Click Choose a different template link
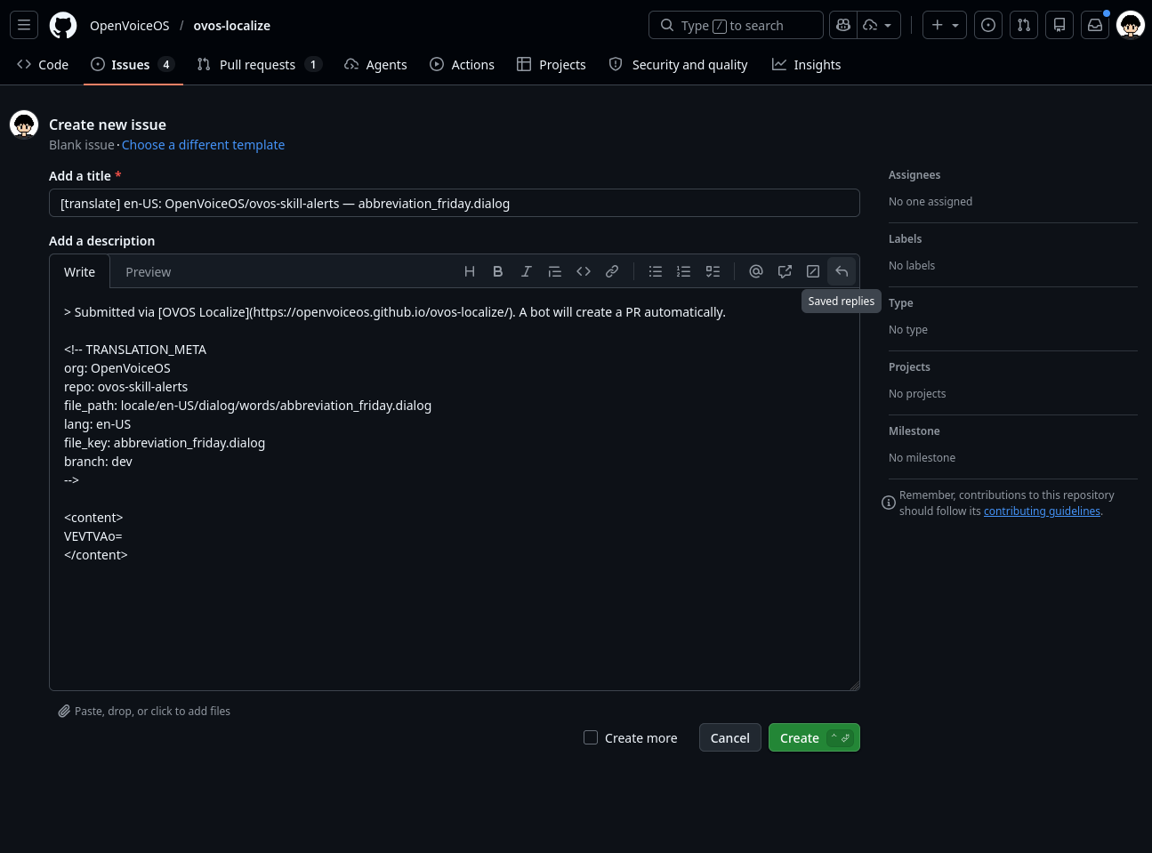1152x853 pixels. (x=203, y=145)
